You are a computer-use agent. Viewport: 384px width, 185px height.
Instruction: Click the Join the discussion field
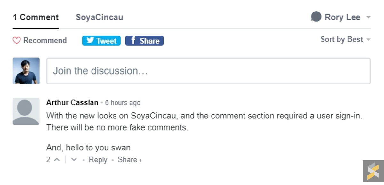click(208, 71)
